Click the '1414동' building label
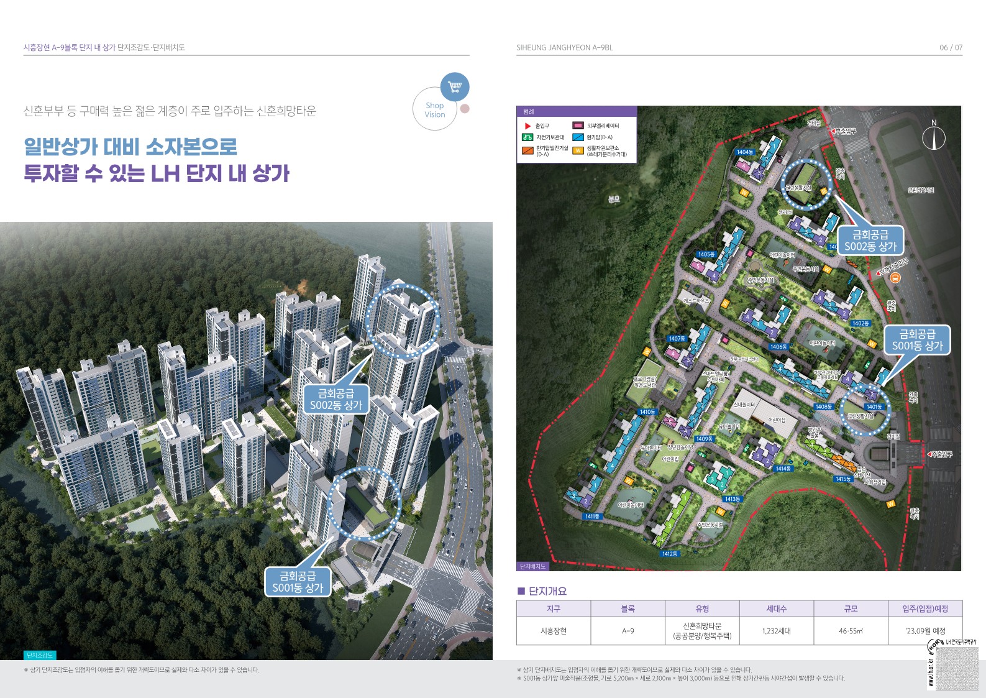The image size is (986, 698). tap(783, 469)
